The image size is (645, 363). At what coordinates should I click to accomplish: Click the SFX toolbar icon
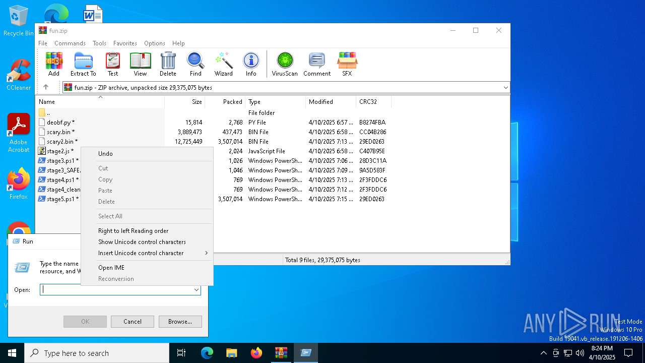(x=347, y=64)
